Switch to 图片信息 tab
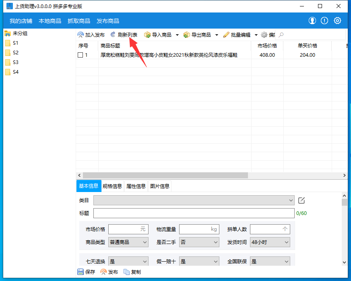 point(160,186)
